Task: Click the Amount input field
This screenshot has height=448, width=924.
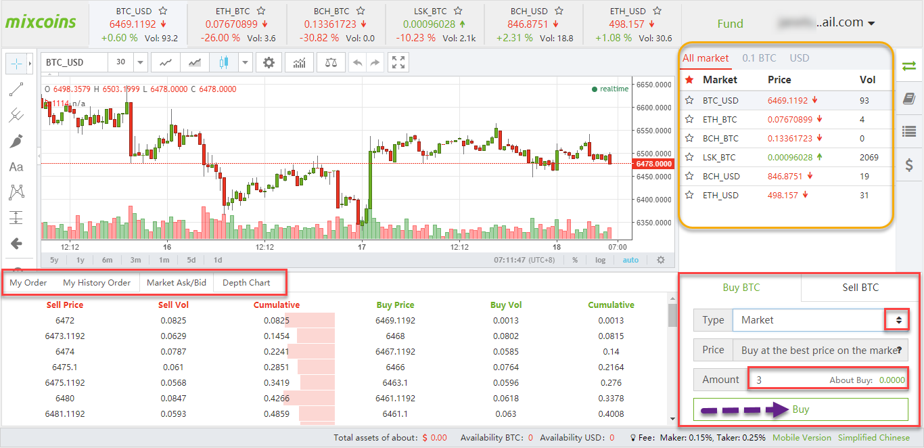Action: coord(827,380)
